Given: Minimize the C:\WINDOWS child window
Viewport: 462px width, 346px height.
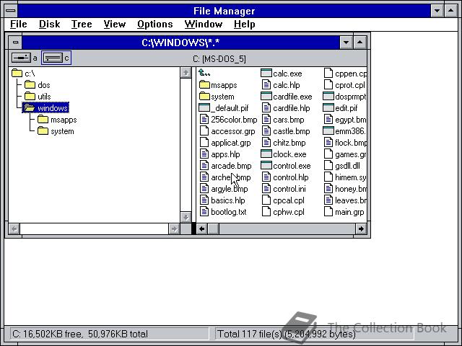Looking at the screenshot, I should tap(346, 43).
